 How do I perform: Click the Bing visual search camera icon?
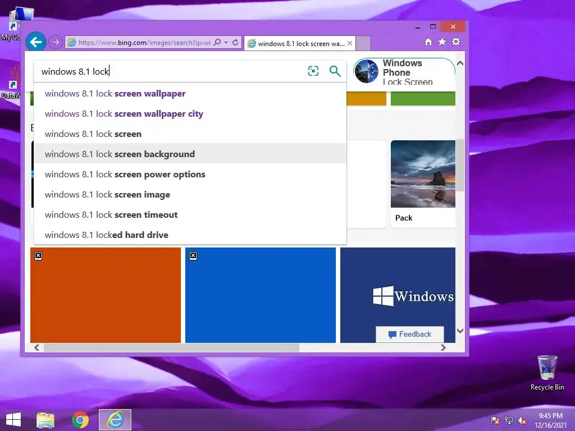[313, 71]
